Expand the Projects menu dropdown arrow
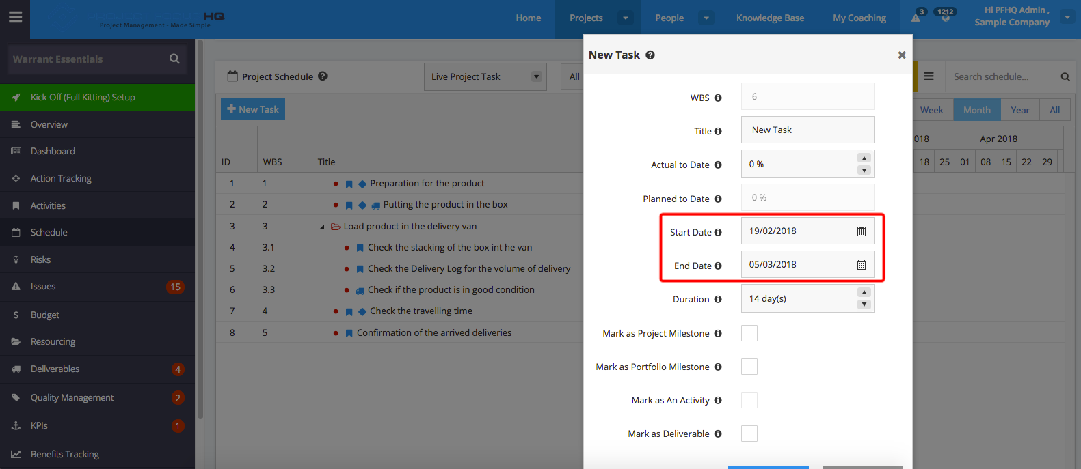The width and height of the screenshot is (1081, 469). (625, 18)
